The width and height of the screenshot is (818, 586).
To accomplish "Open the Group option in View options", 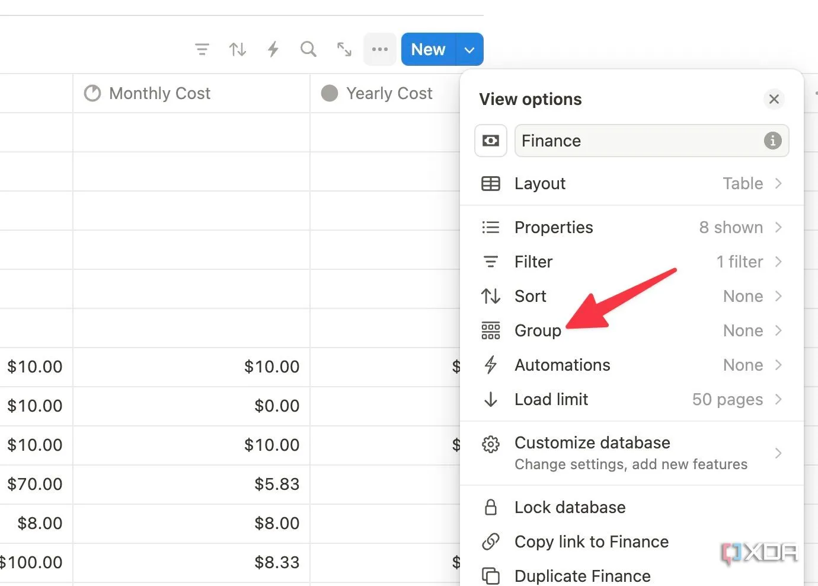I will tap(631, 331).
